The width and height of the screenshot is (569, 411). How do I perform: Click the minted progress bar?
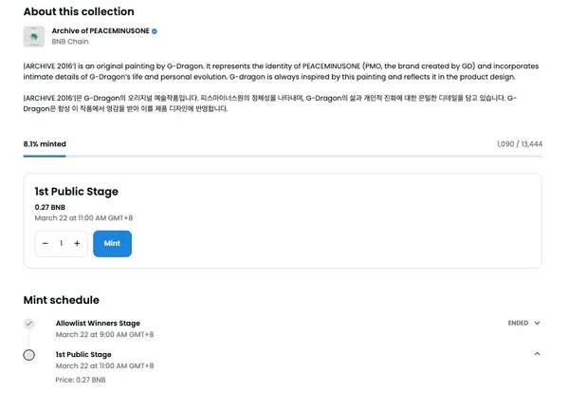pos(283,156)
